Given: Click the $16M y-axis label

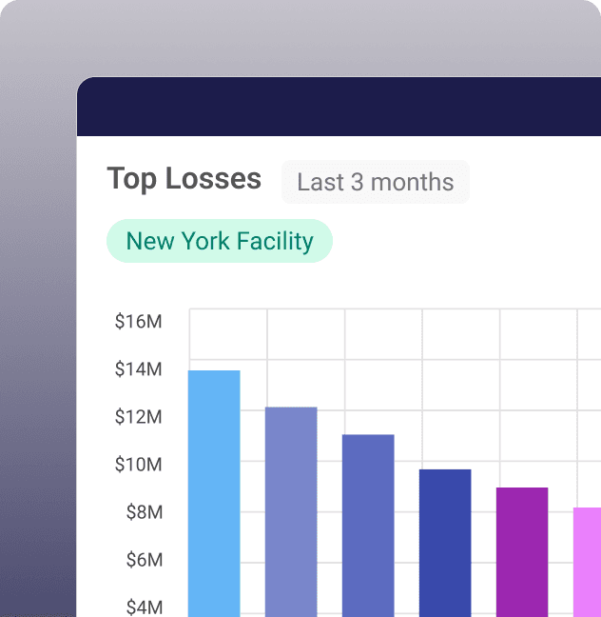Looking at the screenshot, I should pyautogui.click(x=138, y=322).
